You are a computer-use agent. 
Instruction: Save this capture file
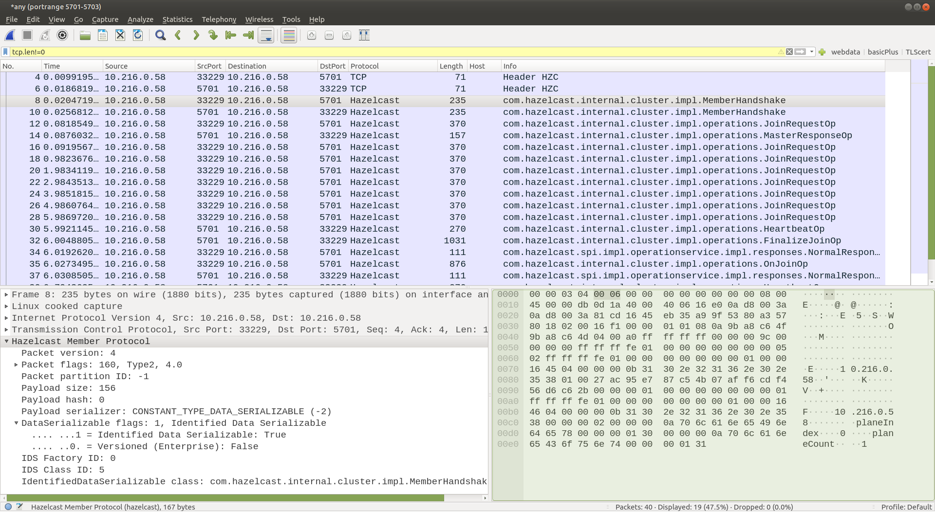pyautogui.click(x=103, y=36)
